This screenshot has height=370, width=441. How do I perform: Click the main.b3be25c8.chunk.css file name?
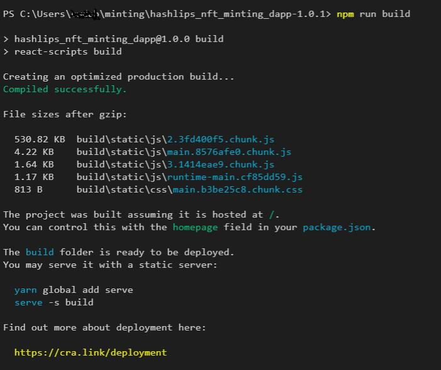pyautogui.click(x=237, y=189)
